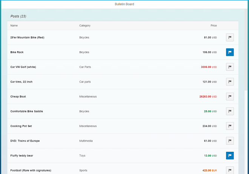Open the Cheap Boat post
Screen dimensions: 249x174
18,97
